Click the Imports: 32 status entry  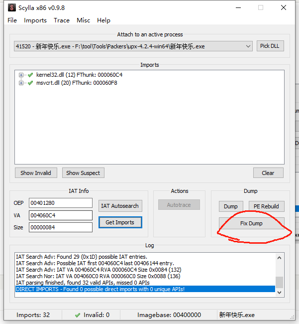[33, 315]
